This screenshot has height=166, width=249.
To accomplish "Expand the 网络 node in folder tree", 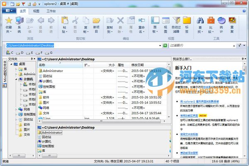I will [16, 109].
